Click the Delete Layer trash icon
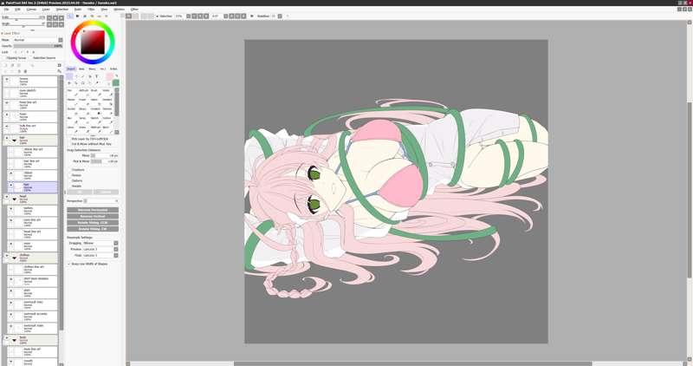 25,71
